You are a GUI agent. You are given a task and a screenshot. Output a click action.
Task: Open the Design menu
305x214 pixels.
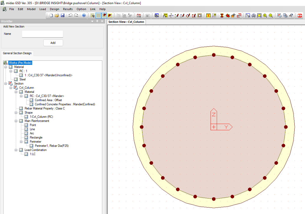(54, 9)
